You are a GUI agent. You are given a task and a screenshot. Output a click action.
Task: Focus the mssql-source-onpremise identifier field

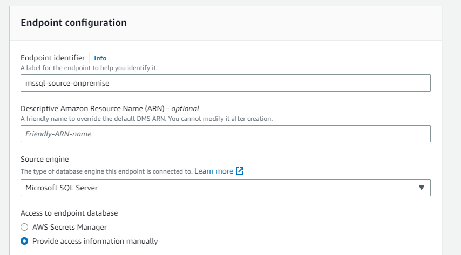(x=225, y=83)
